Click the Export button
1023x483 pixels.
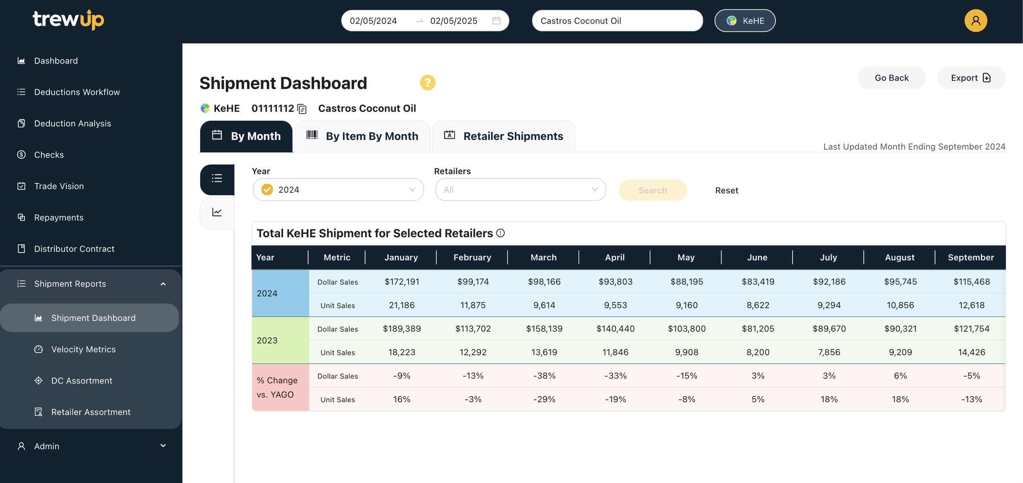point(971,78)
